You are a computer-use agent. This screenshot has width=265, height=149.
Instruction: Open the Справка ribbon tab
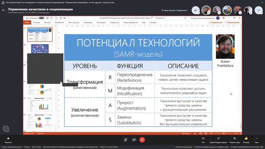[153, 22]
